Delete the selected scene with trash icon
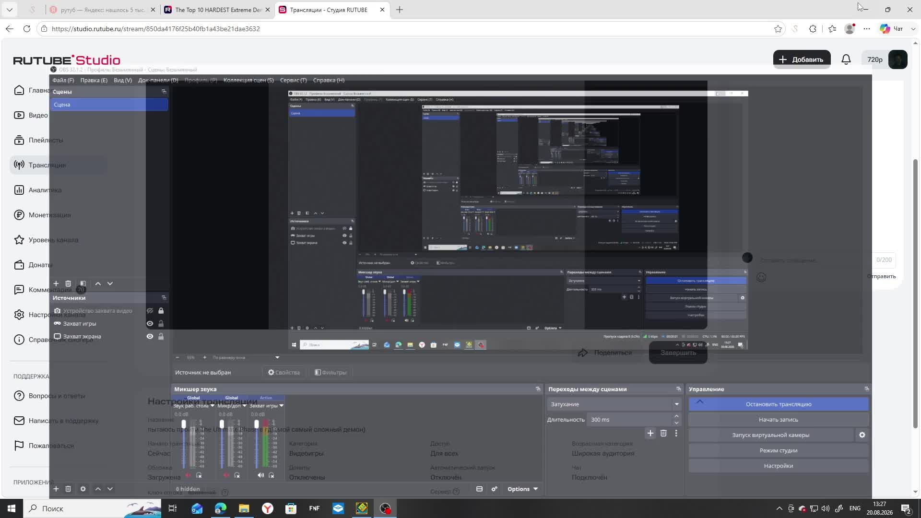Screen dimensions: 921x518 coord(68,283)
